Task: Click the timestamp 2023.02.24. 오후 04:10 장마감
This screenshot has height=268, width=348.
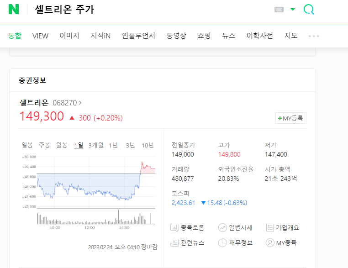Action: [122, 247]
